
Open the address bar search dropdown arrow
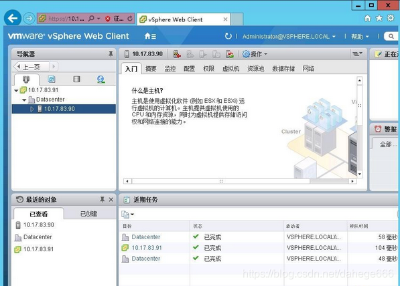(x=98, y=19)
